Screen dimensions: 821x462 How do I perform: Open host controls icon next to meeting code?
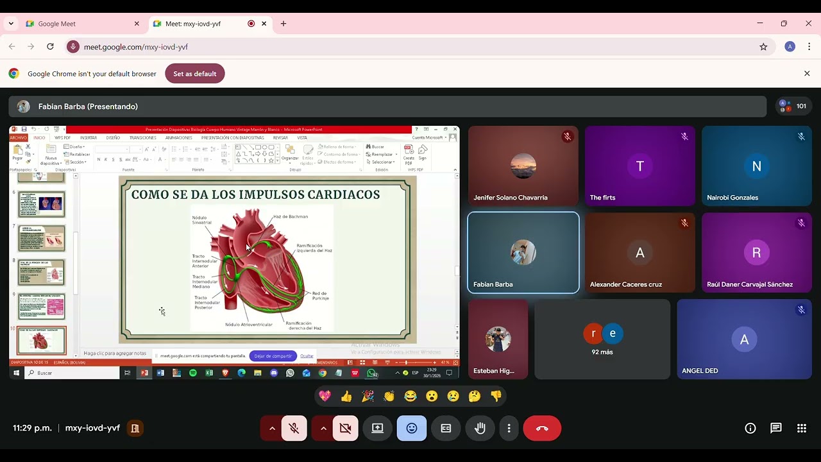pos(135,428)
